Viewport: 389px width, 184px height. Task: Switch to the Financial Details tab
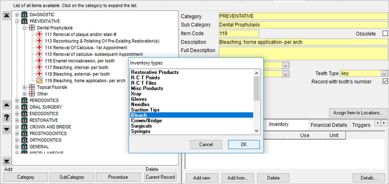[x=329, y=125]
